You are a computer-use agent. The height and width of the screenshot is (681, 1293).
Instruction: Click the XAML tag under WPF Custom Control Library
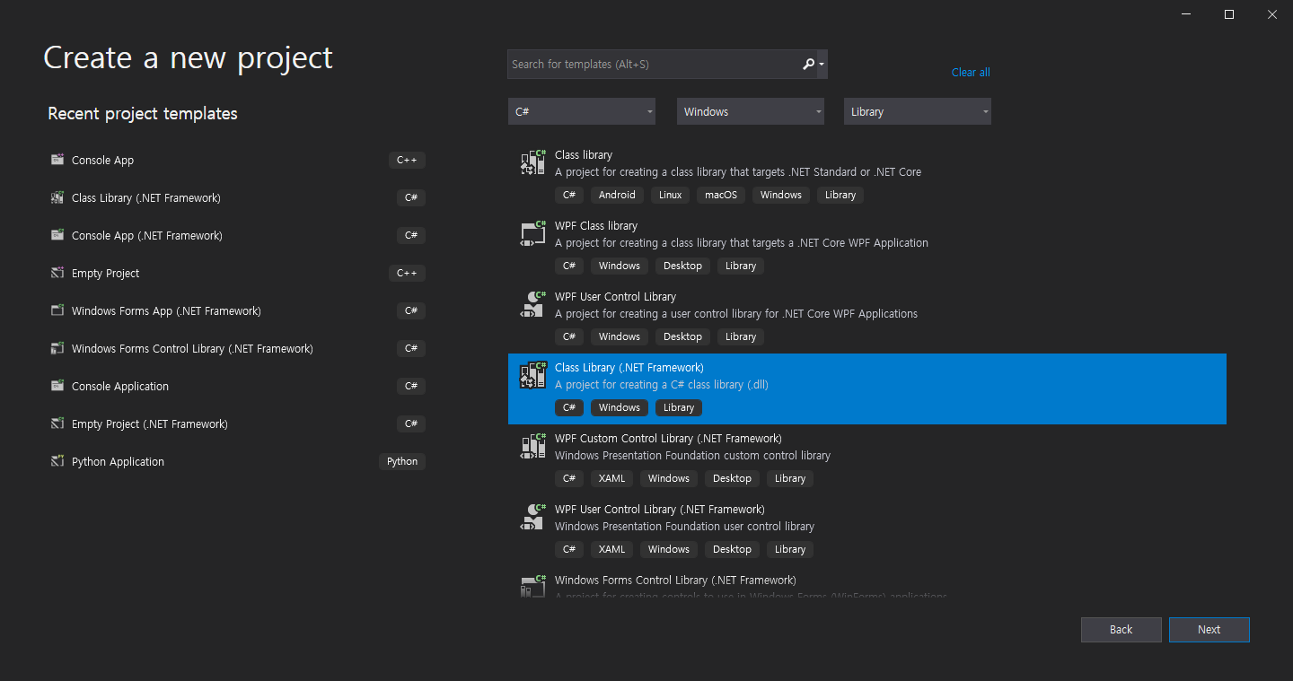tap(611, 478)
